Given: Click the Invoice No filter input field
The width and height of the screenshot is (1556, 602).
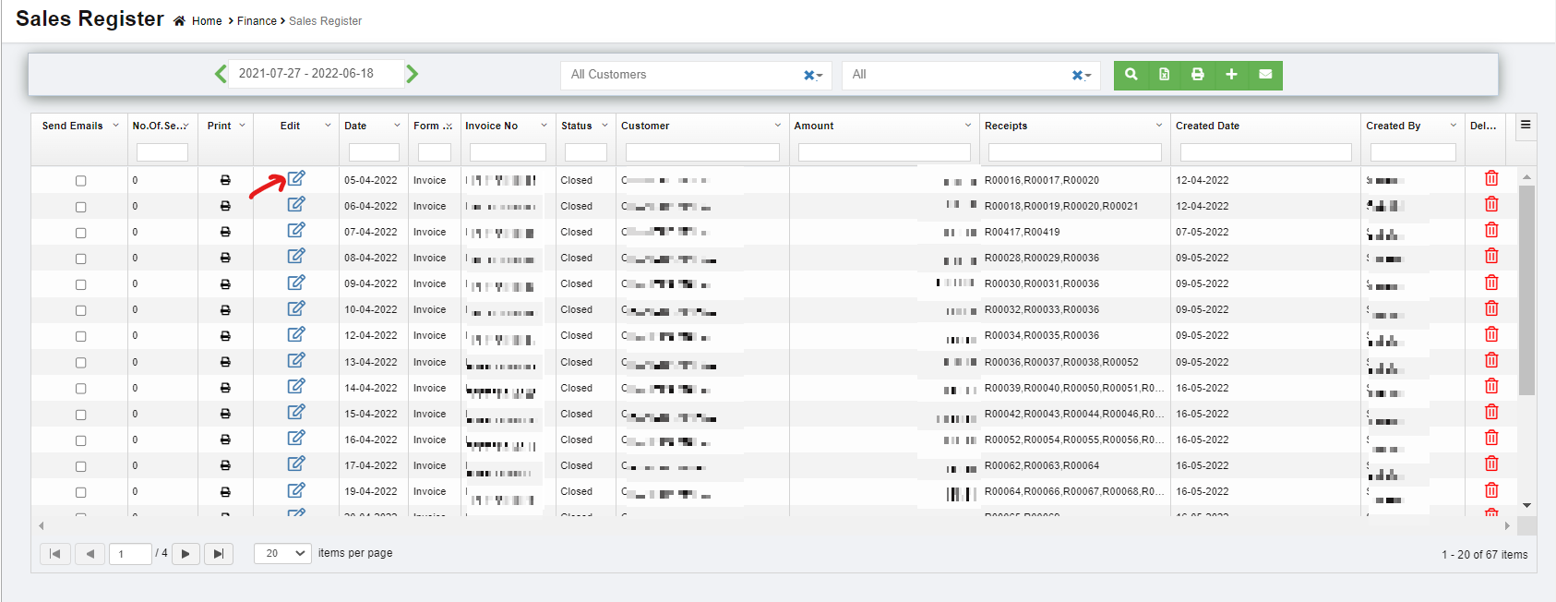Looking at the screenshot, I should click(x=508, y=152).
